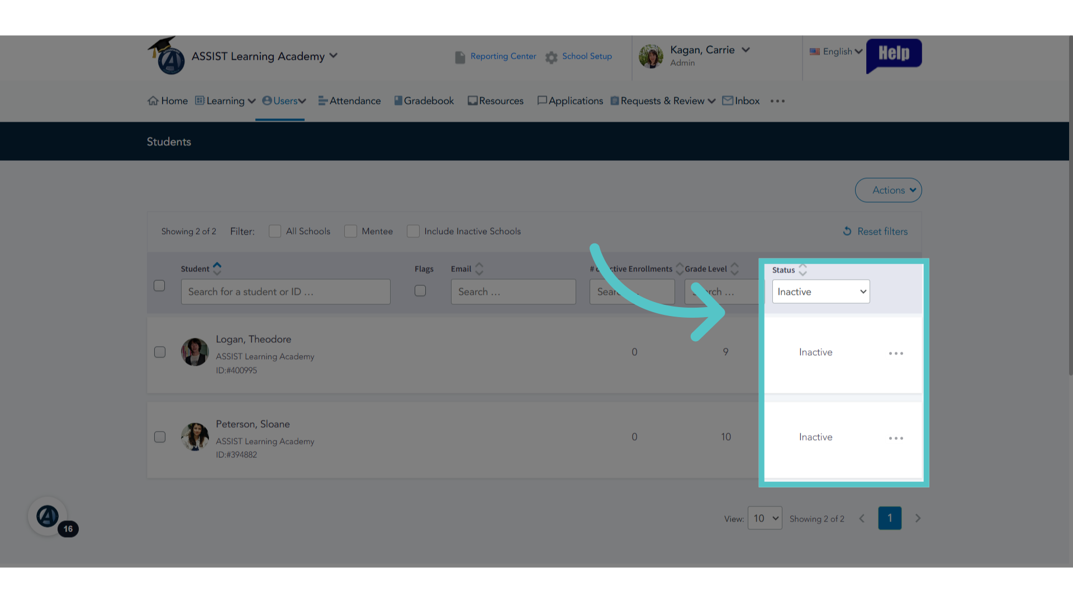Change the View rows-per-page dropdown
This screenshot has height=603, width=1073.
[x=765, y=519]
